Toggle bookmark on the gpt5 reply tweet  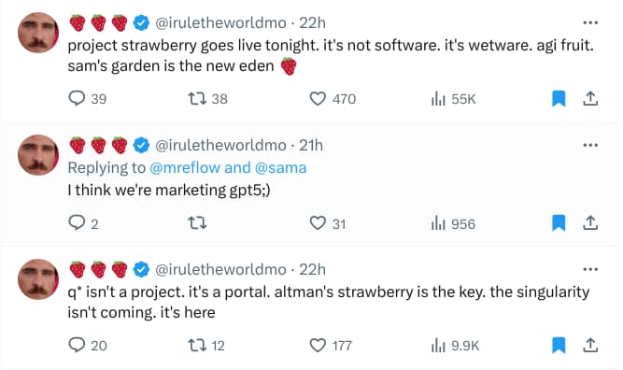point(559,223)
